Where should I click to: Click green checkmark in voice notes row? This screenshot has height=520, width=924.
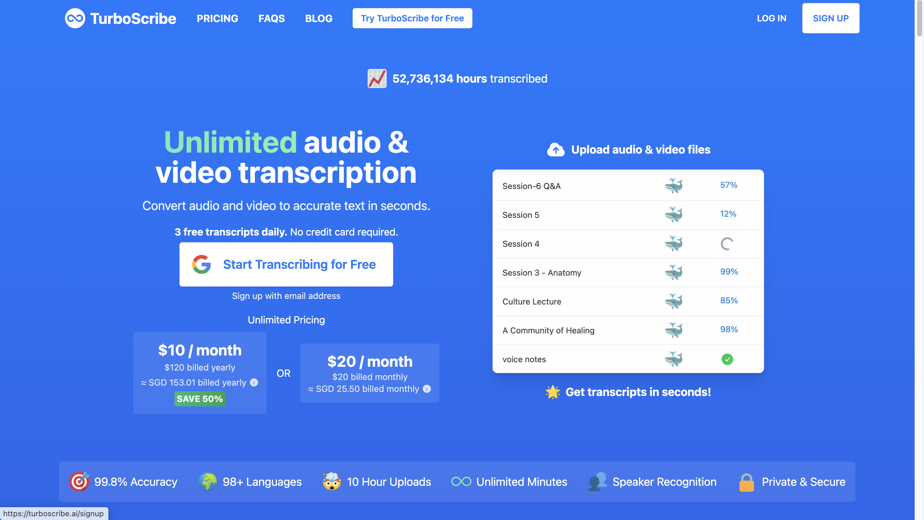(727, 359)
